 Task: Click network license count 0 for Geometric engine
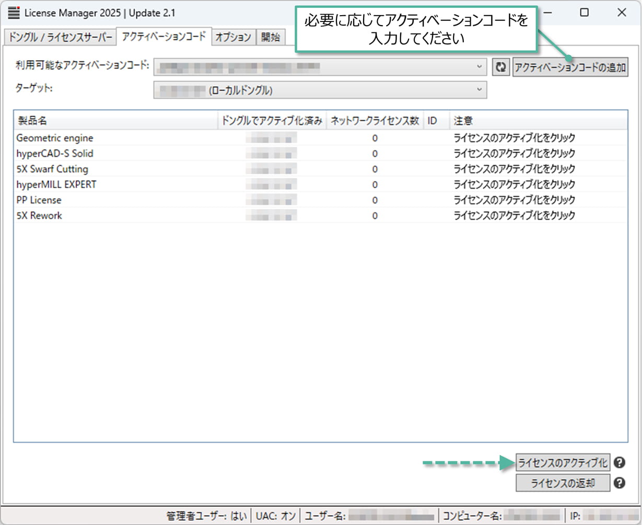375,139
